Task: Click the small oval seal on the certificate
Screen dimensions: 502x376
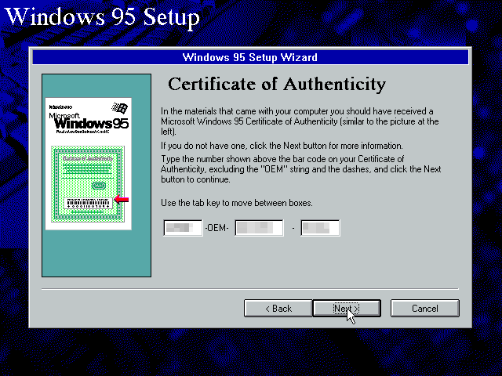Action: tap(98, 186)
